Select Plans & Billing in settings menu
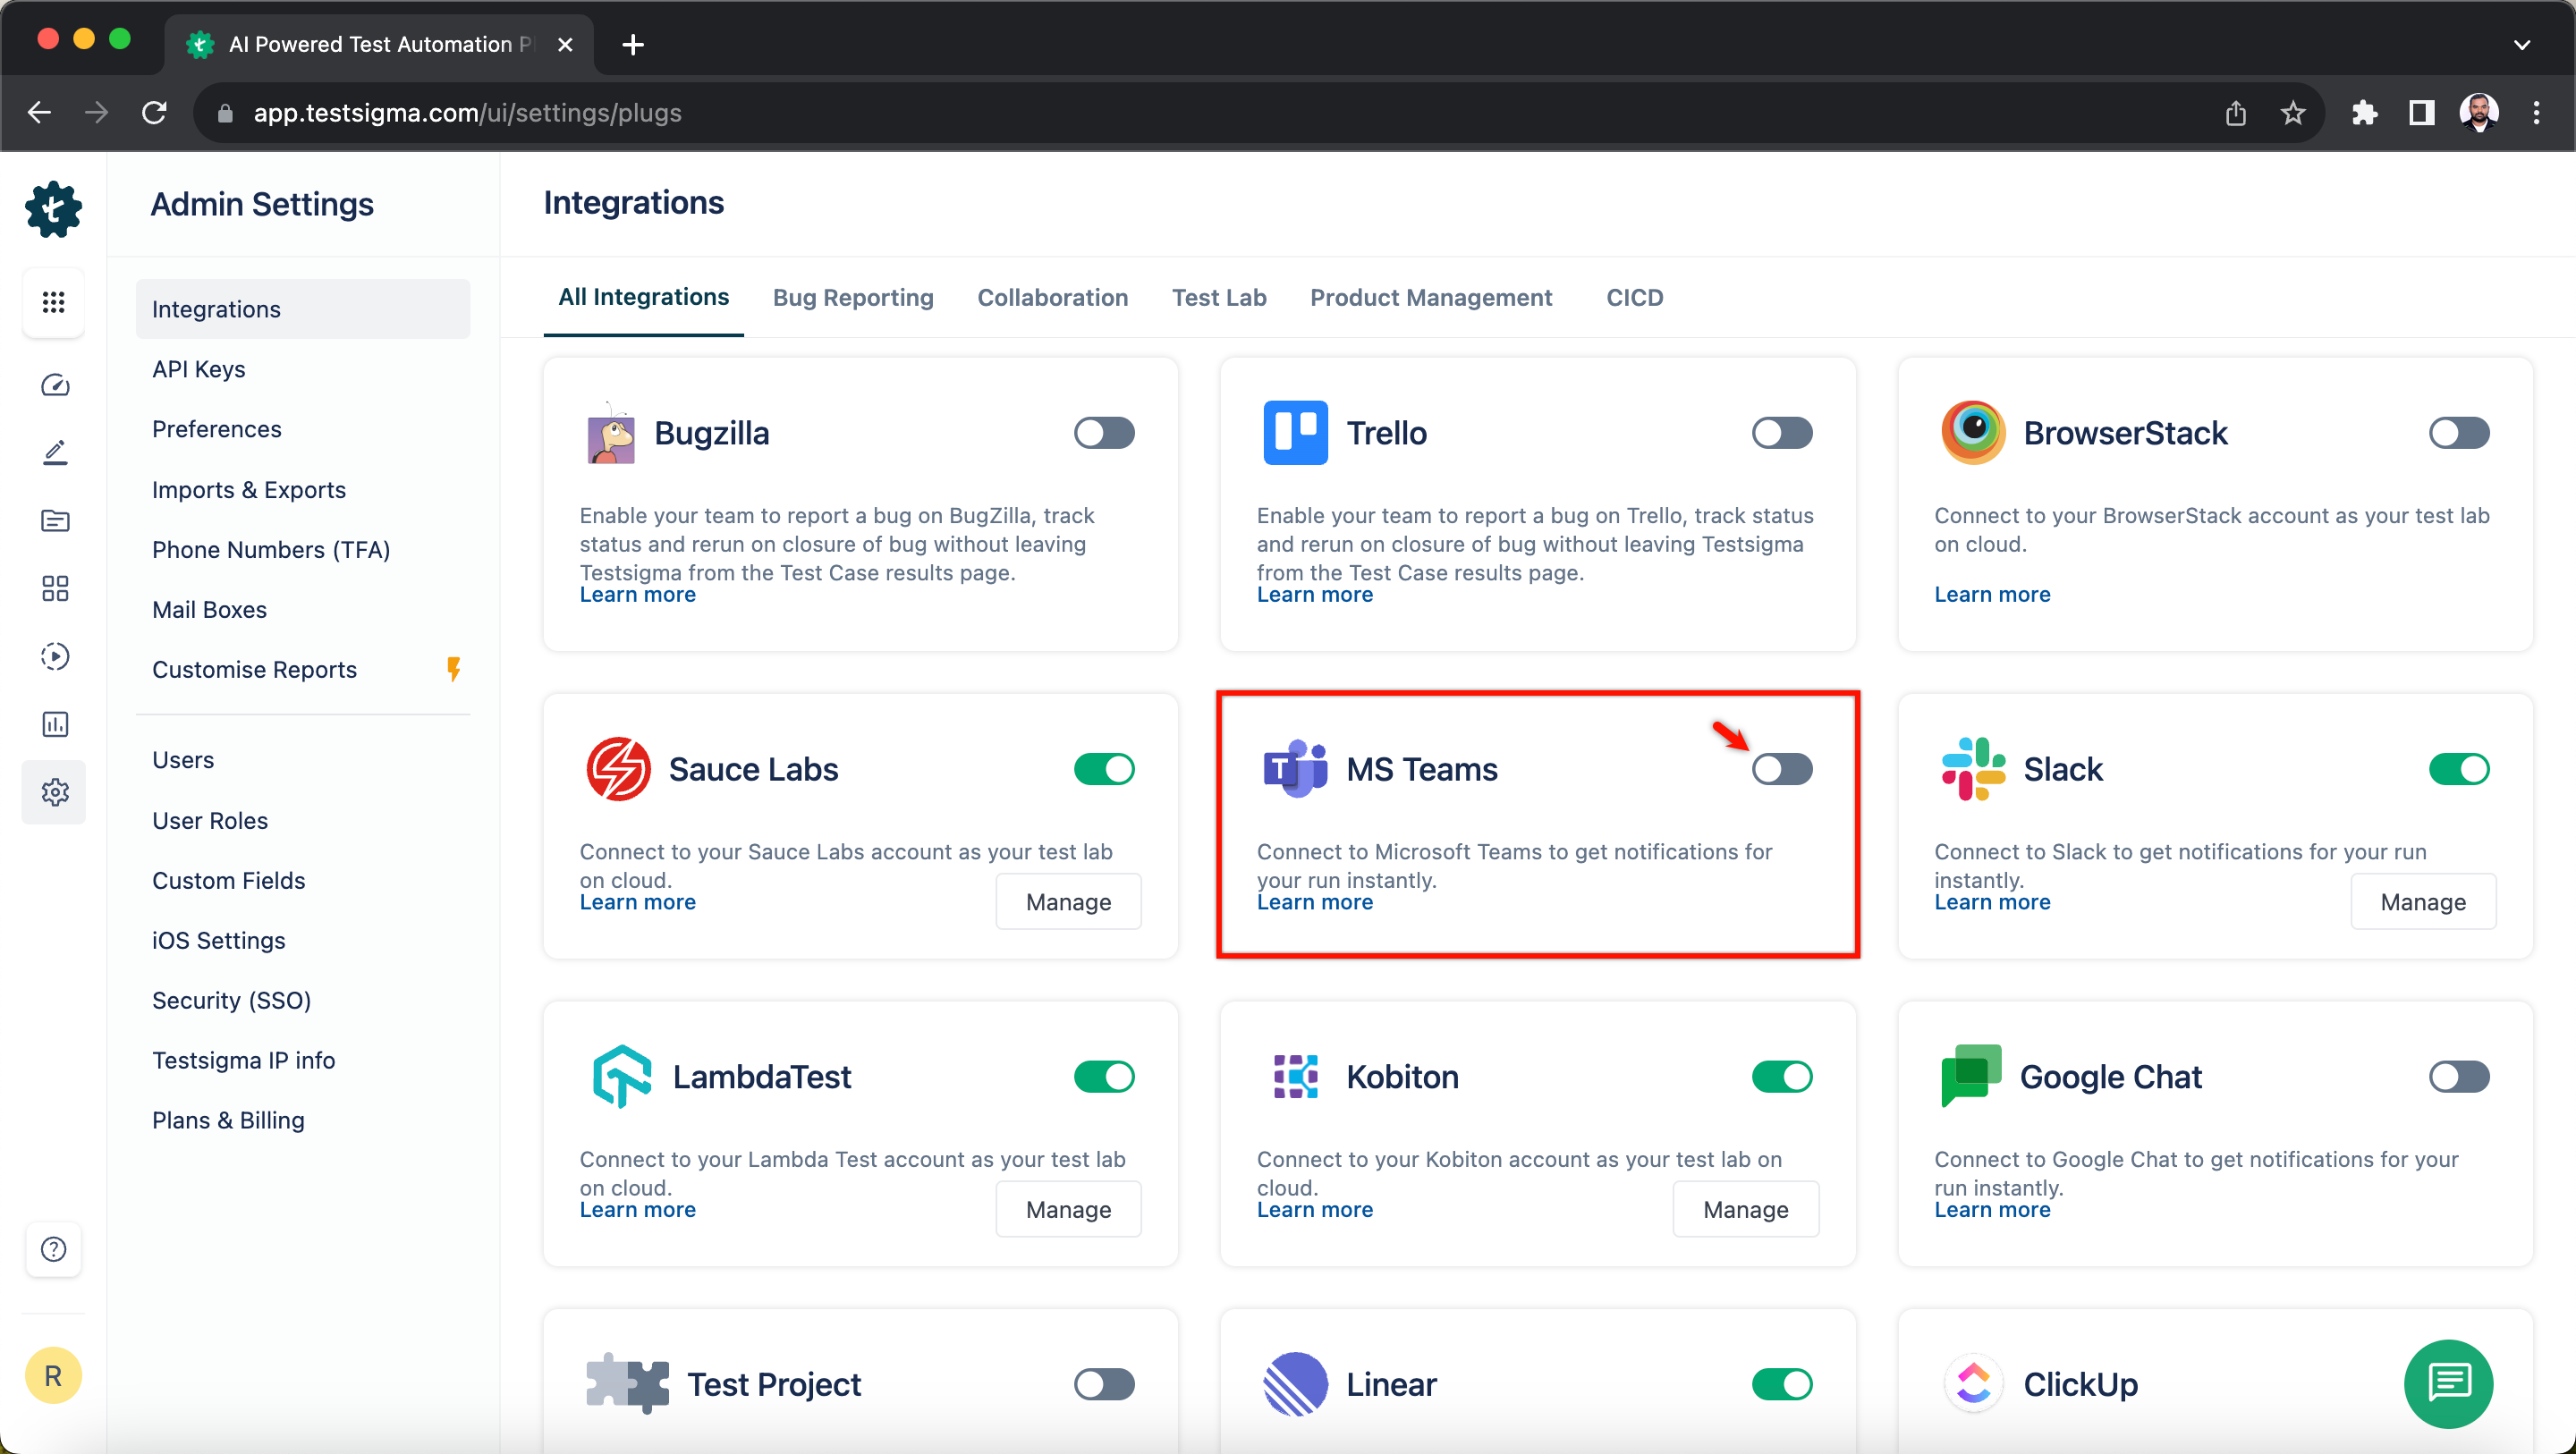Image resolution: width=2576 pixels, height=1454 pixels. pos(228,1120)
